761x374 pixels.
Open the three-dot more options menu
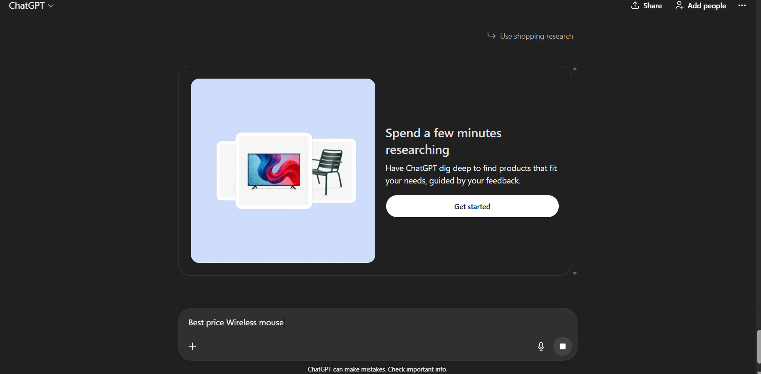tap(742, 5)
